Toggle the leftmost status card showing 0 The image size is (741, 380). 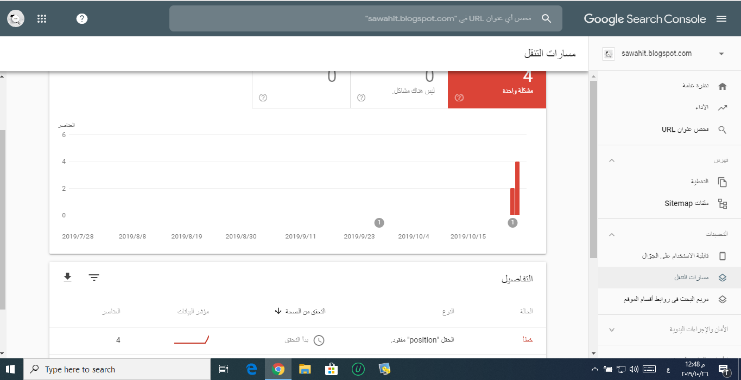[301, 89]
